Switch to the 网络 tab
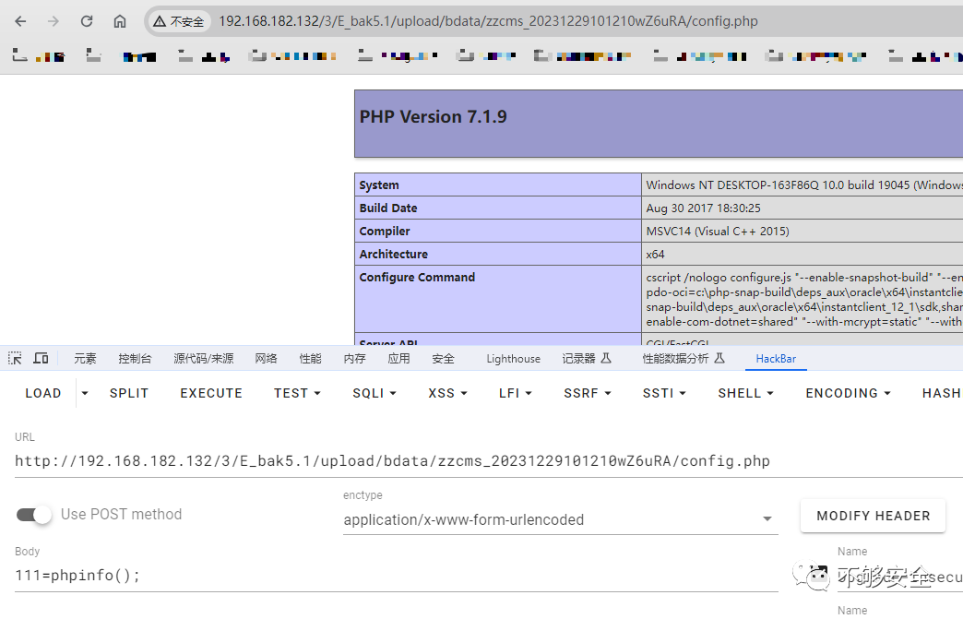Image resolution: width=963 pixels, height=619 pixels. 266,359
